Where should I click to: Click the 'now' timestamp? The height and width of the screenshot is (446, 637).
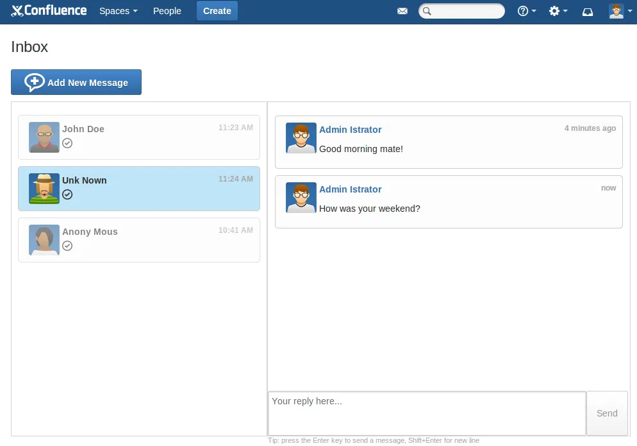coord(609,188)
